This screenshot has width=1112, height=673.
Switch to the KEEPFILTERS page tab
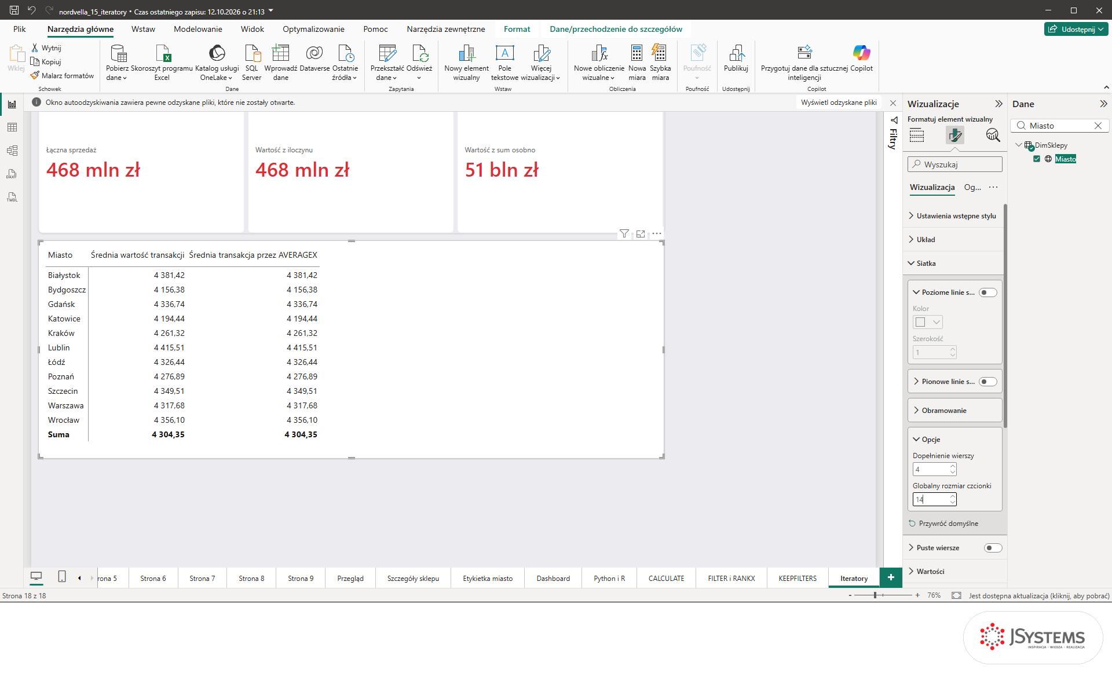click(797, 579)
